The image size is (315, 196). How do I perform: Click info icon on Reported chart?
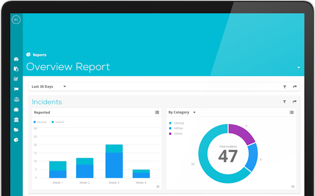[x=157, y=187]
